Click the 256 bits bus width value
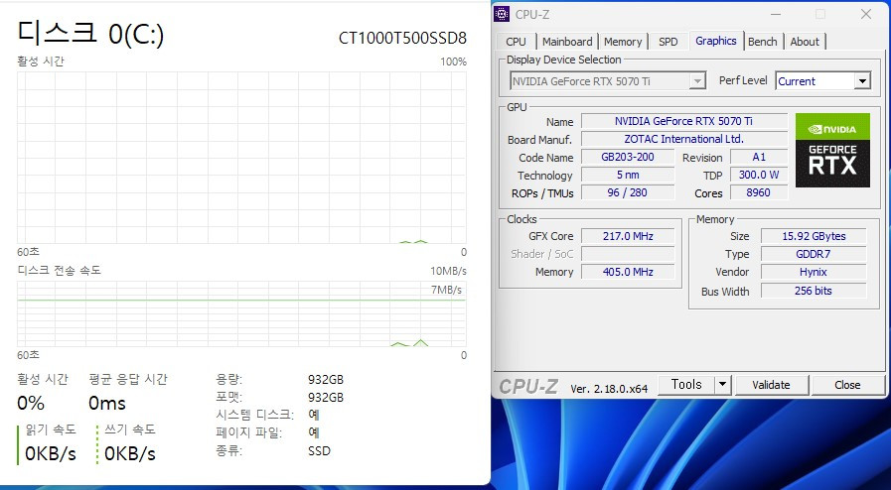 (x=814, y=291)
